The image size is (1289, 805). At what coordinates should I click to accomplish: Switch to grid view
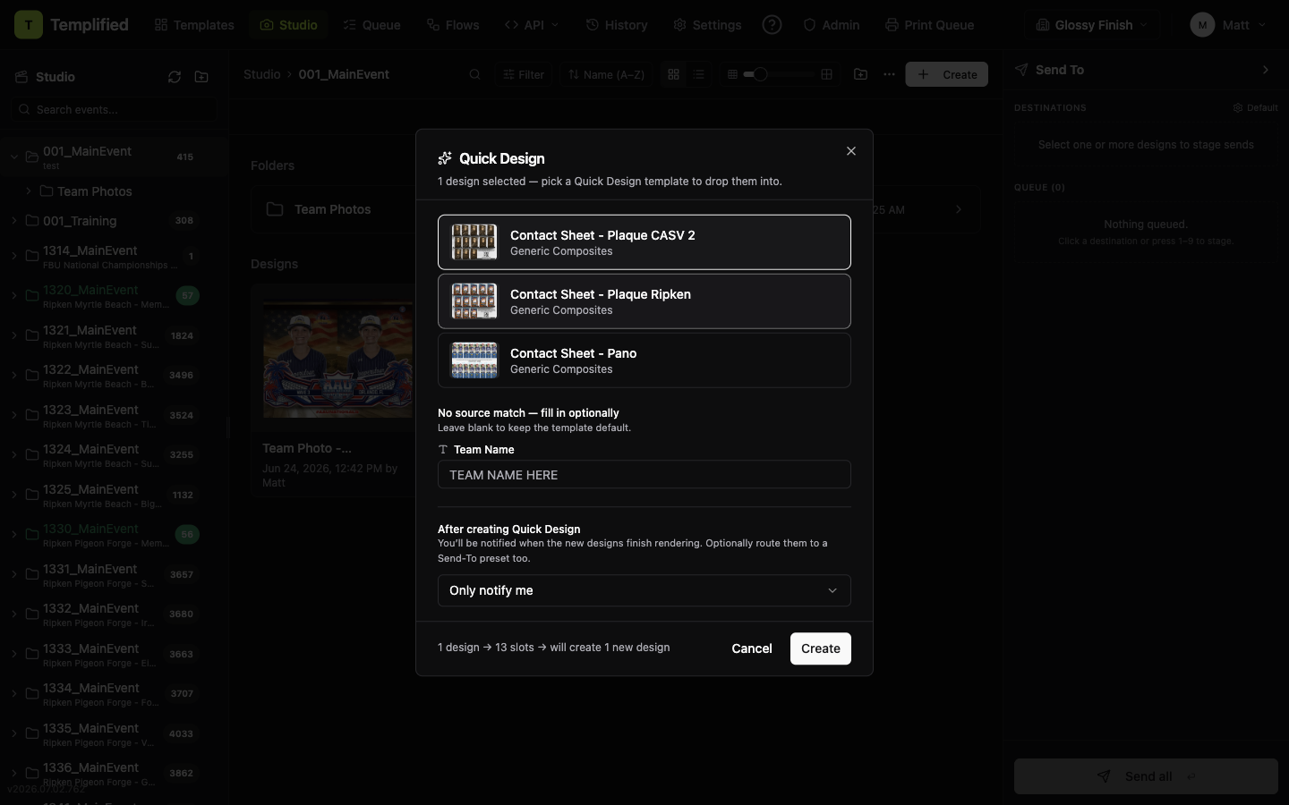click(673, 74)
